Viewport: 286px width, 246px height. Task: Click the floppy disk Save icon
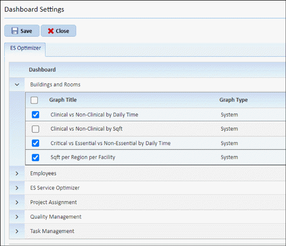[15, 31]
